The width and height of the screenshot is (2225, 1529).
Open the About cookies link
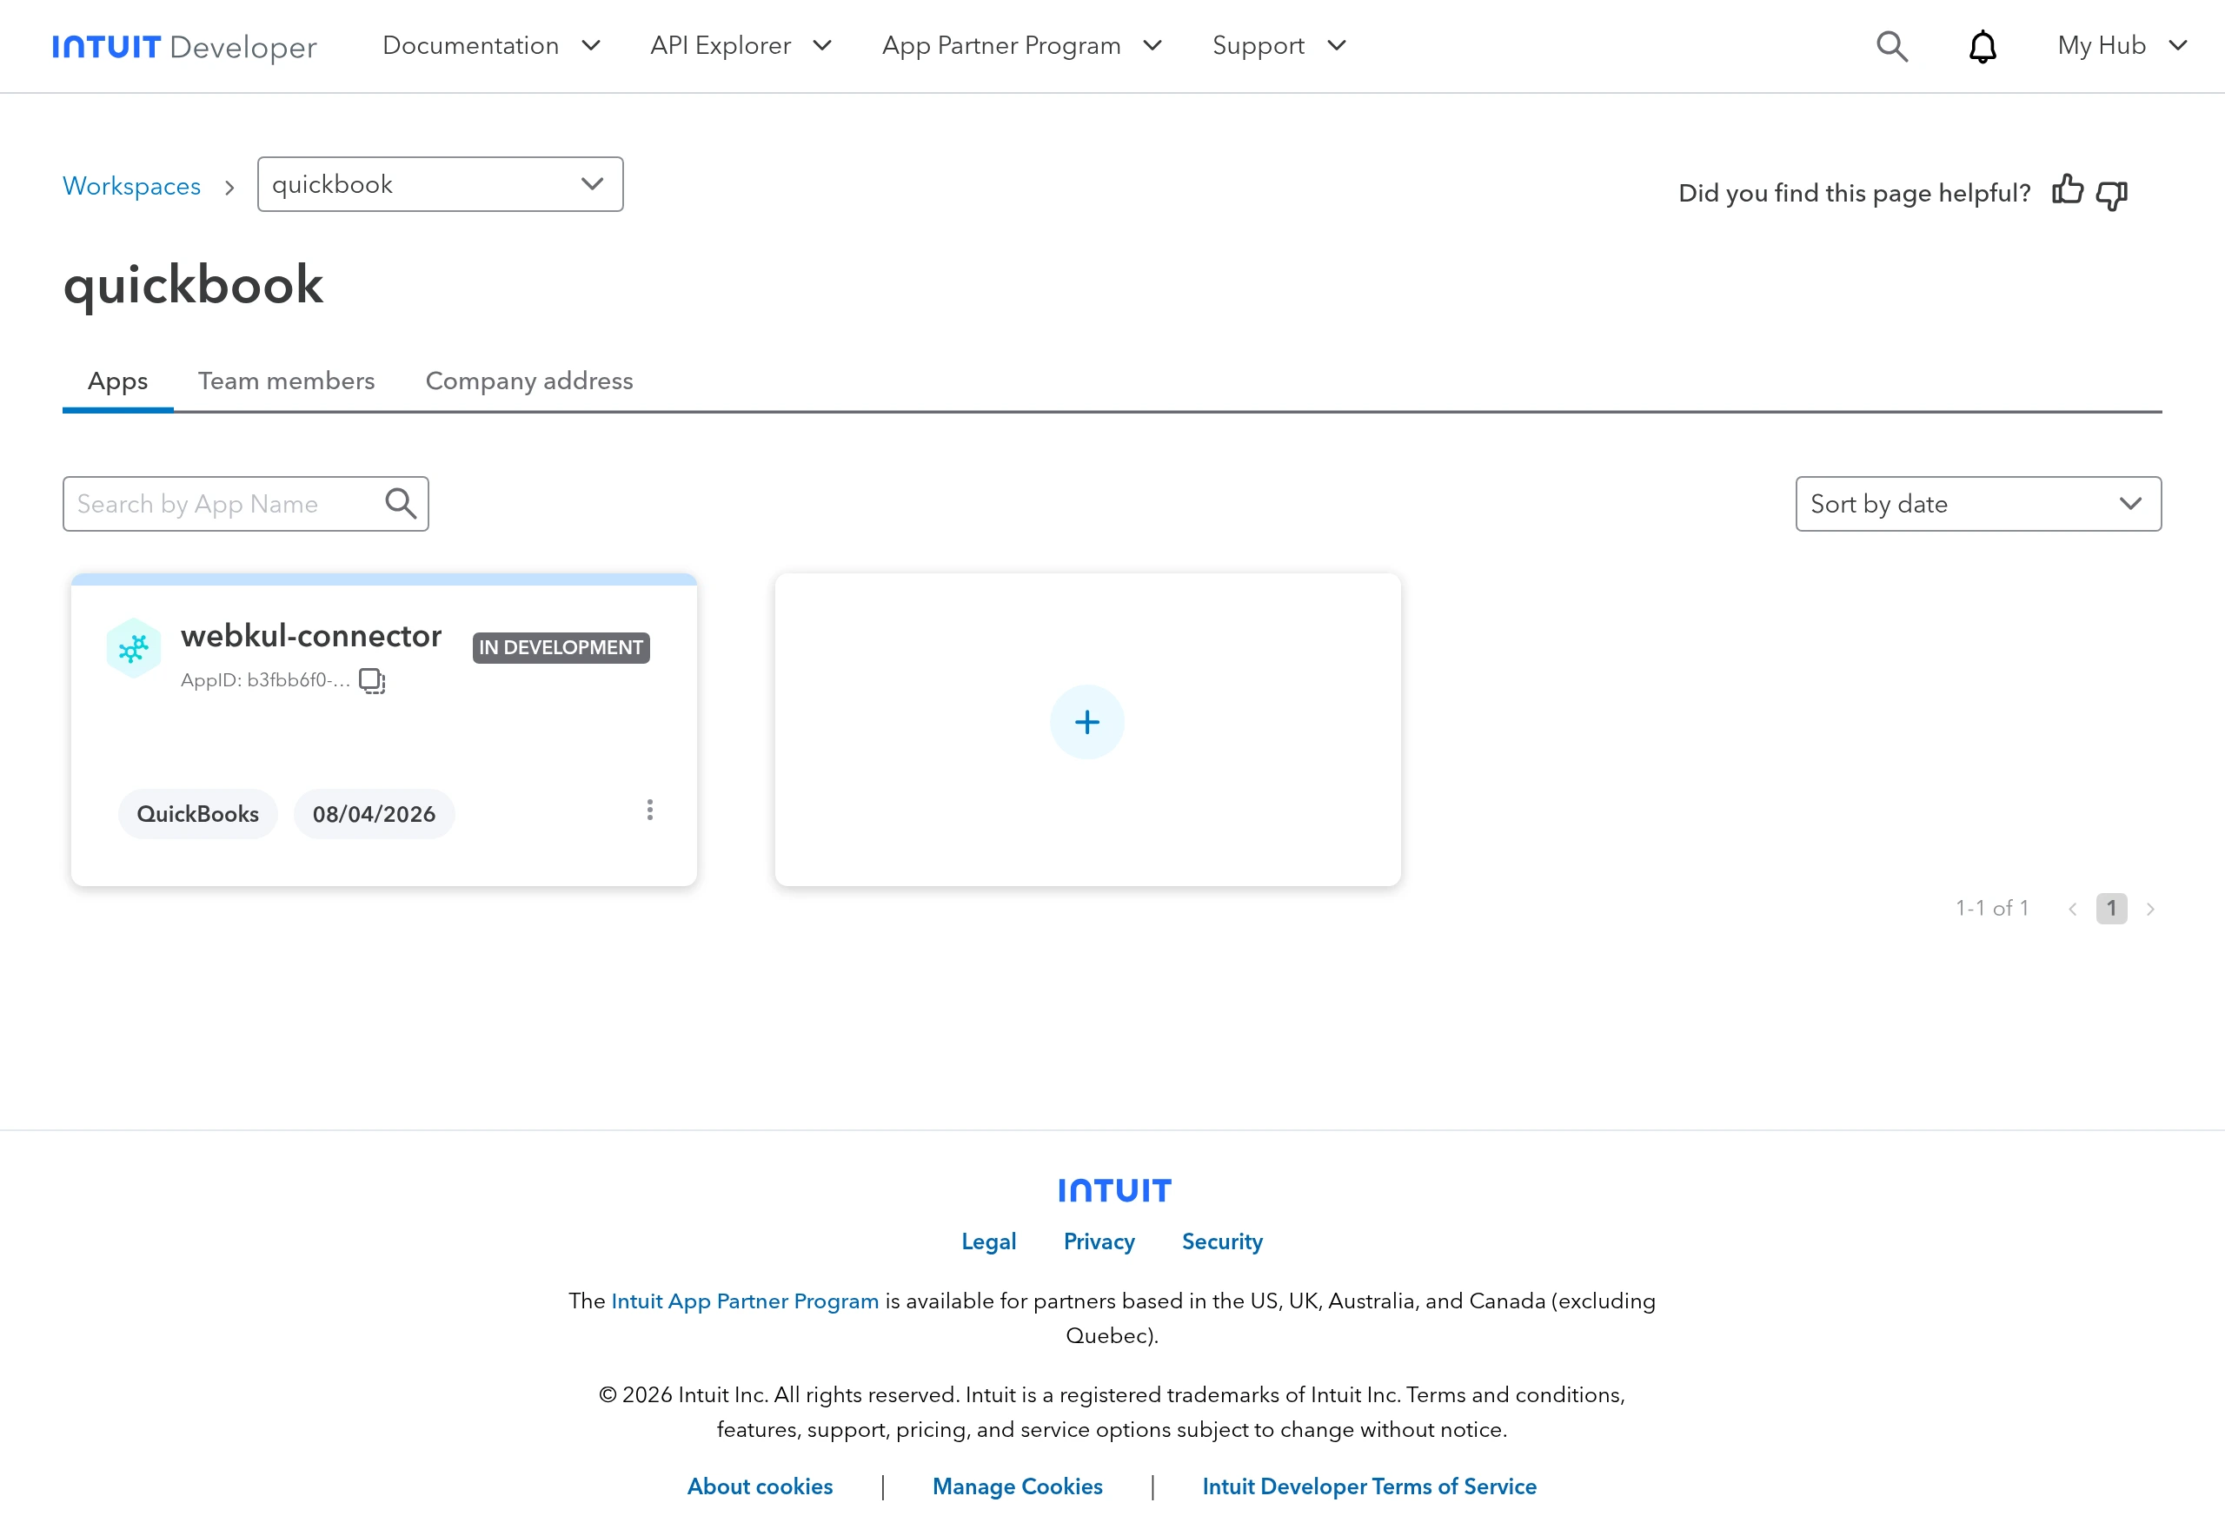760,1486
